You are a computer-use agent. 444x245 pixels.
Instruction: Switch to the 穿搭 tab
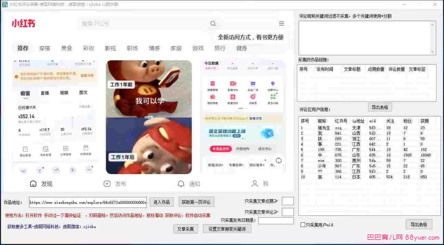pyautogui.click(x=45, y=48)
